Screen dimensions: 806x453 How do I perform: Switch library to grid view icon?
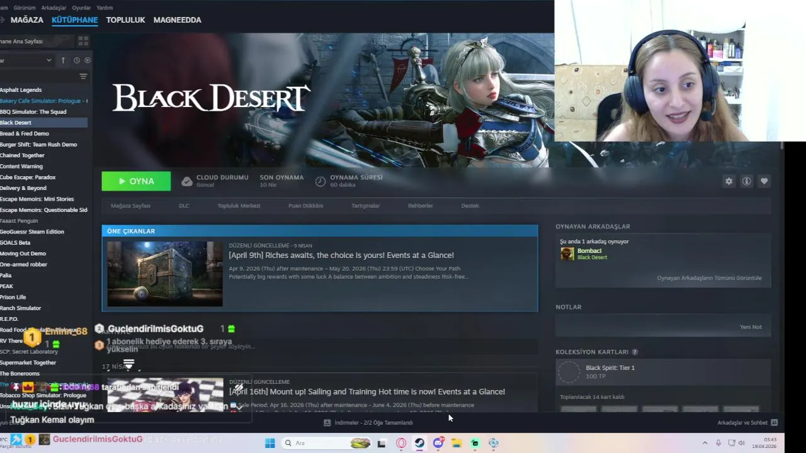(x=83, y=41)
